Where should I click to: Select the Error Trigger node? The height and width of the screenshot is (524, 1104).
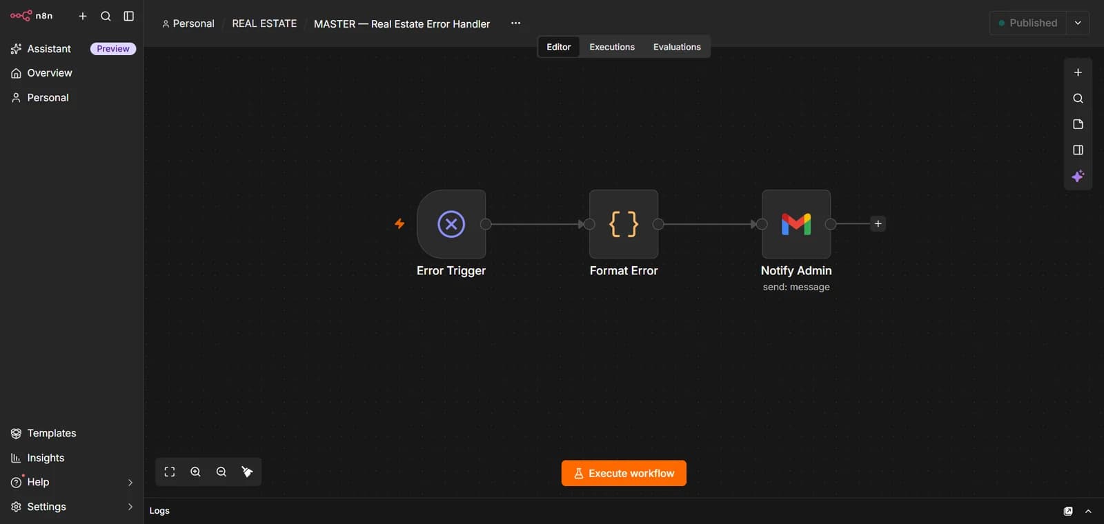point(451,224)
